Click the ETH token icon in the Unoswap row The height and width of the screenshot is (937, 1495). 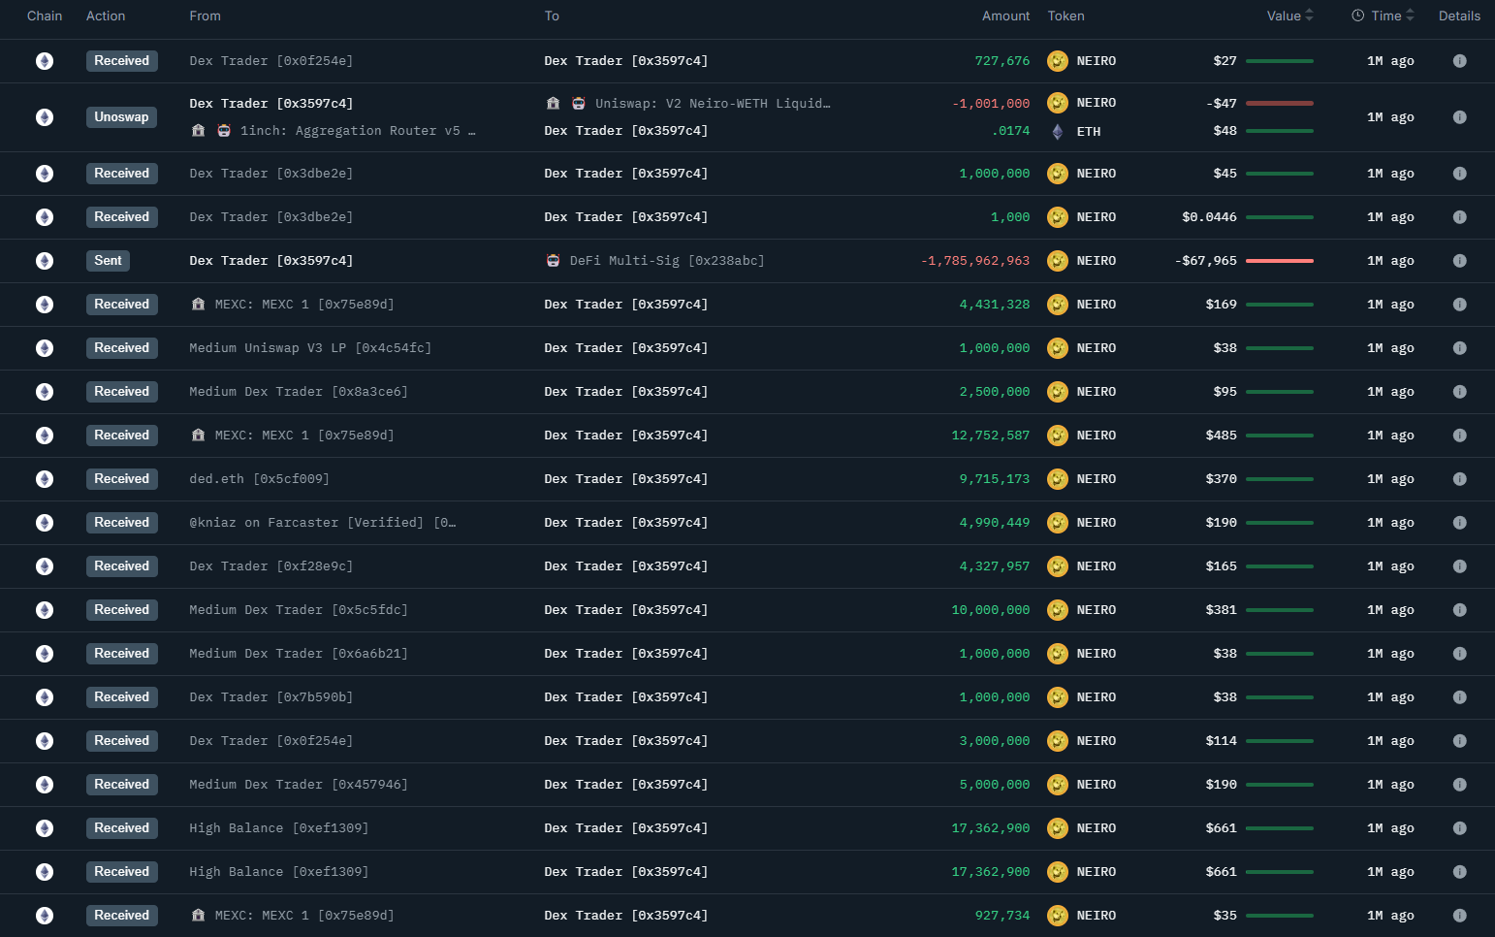click(x=1058, y=132)
